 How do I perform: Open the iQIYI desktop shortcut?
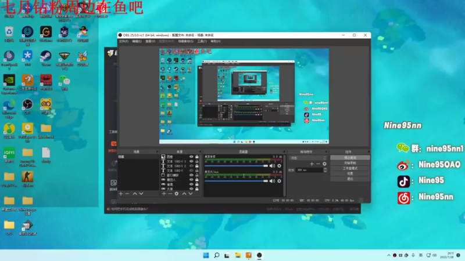[x=9, y=155]
